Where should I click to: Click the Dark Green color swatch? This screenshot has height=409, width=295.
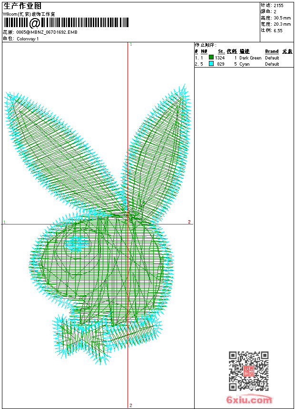211,57
